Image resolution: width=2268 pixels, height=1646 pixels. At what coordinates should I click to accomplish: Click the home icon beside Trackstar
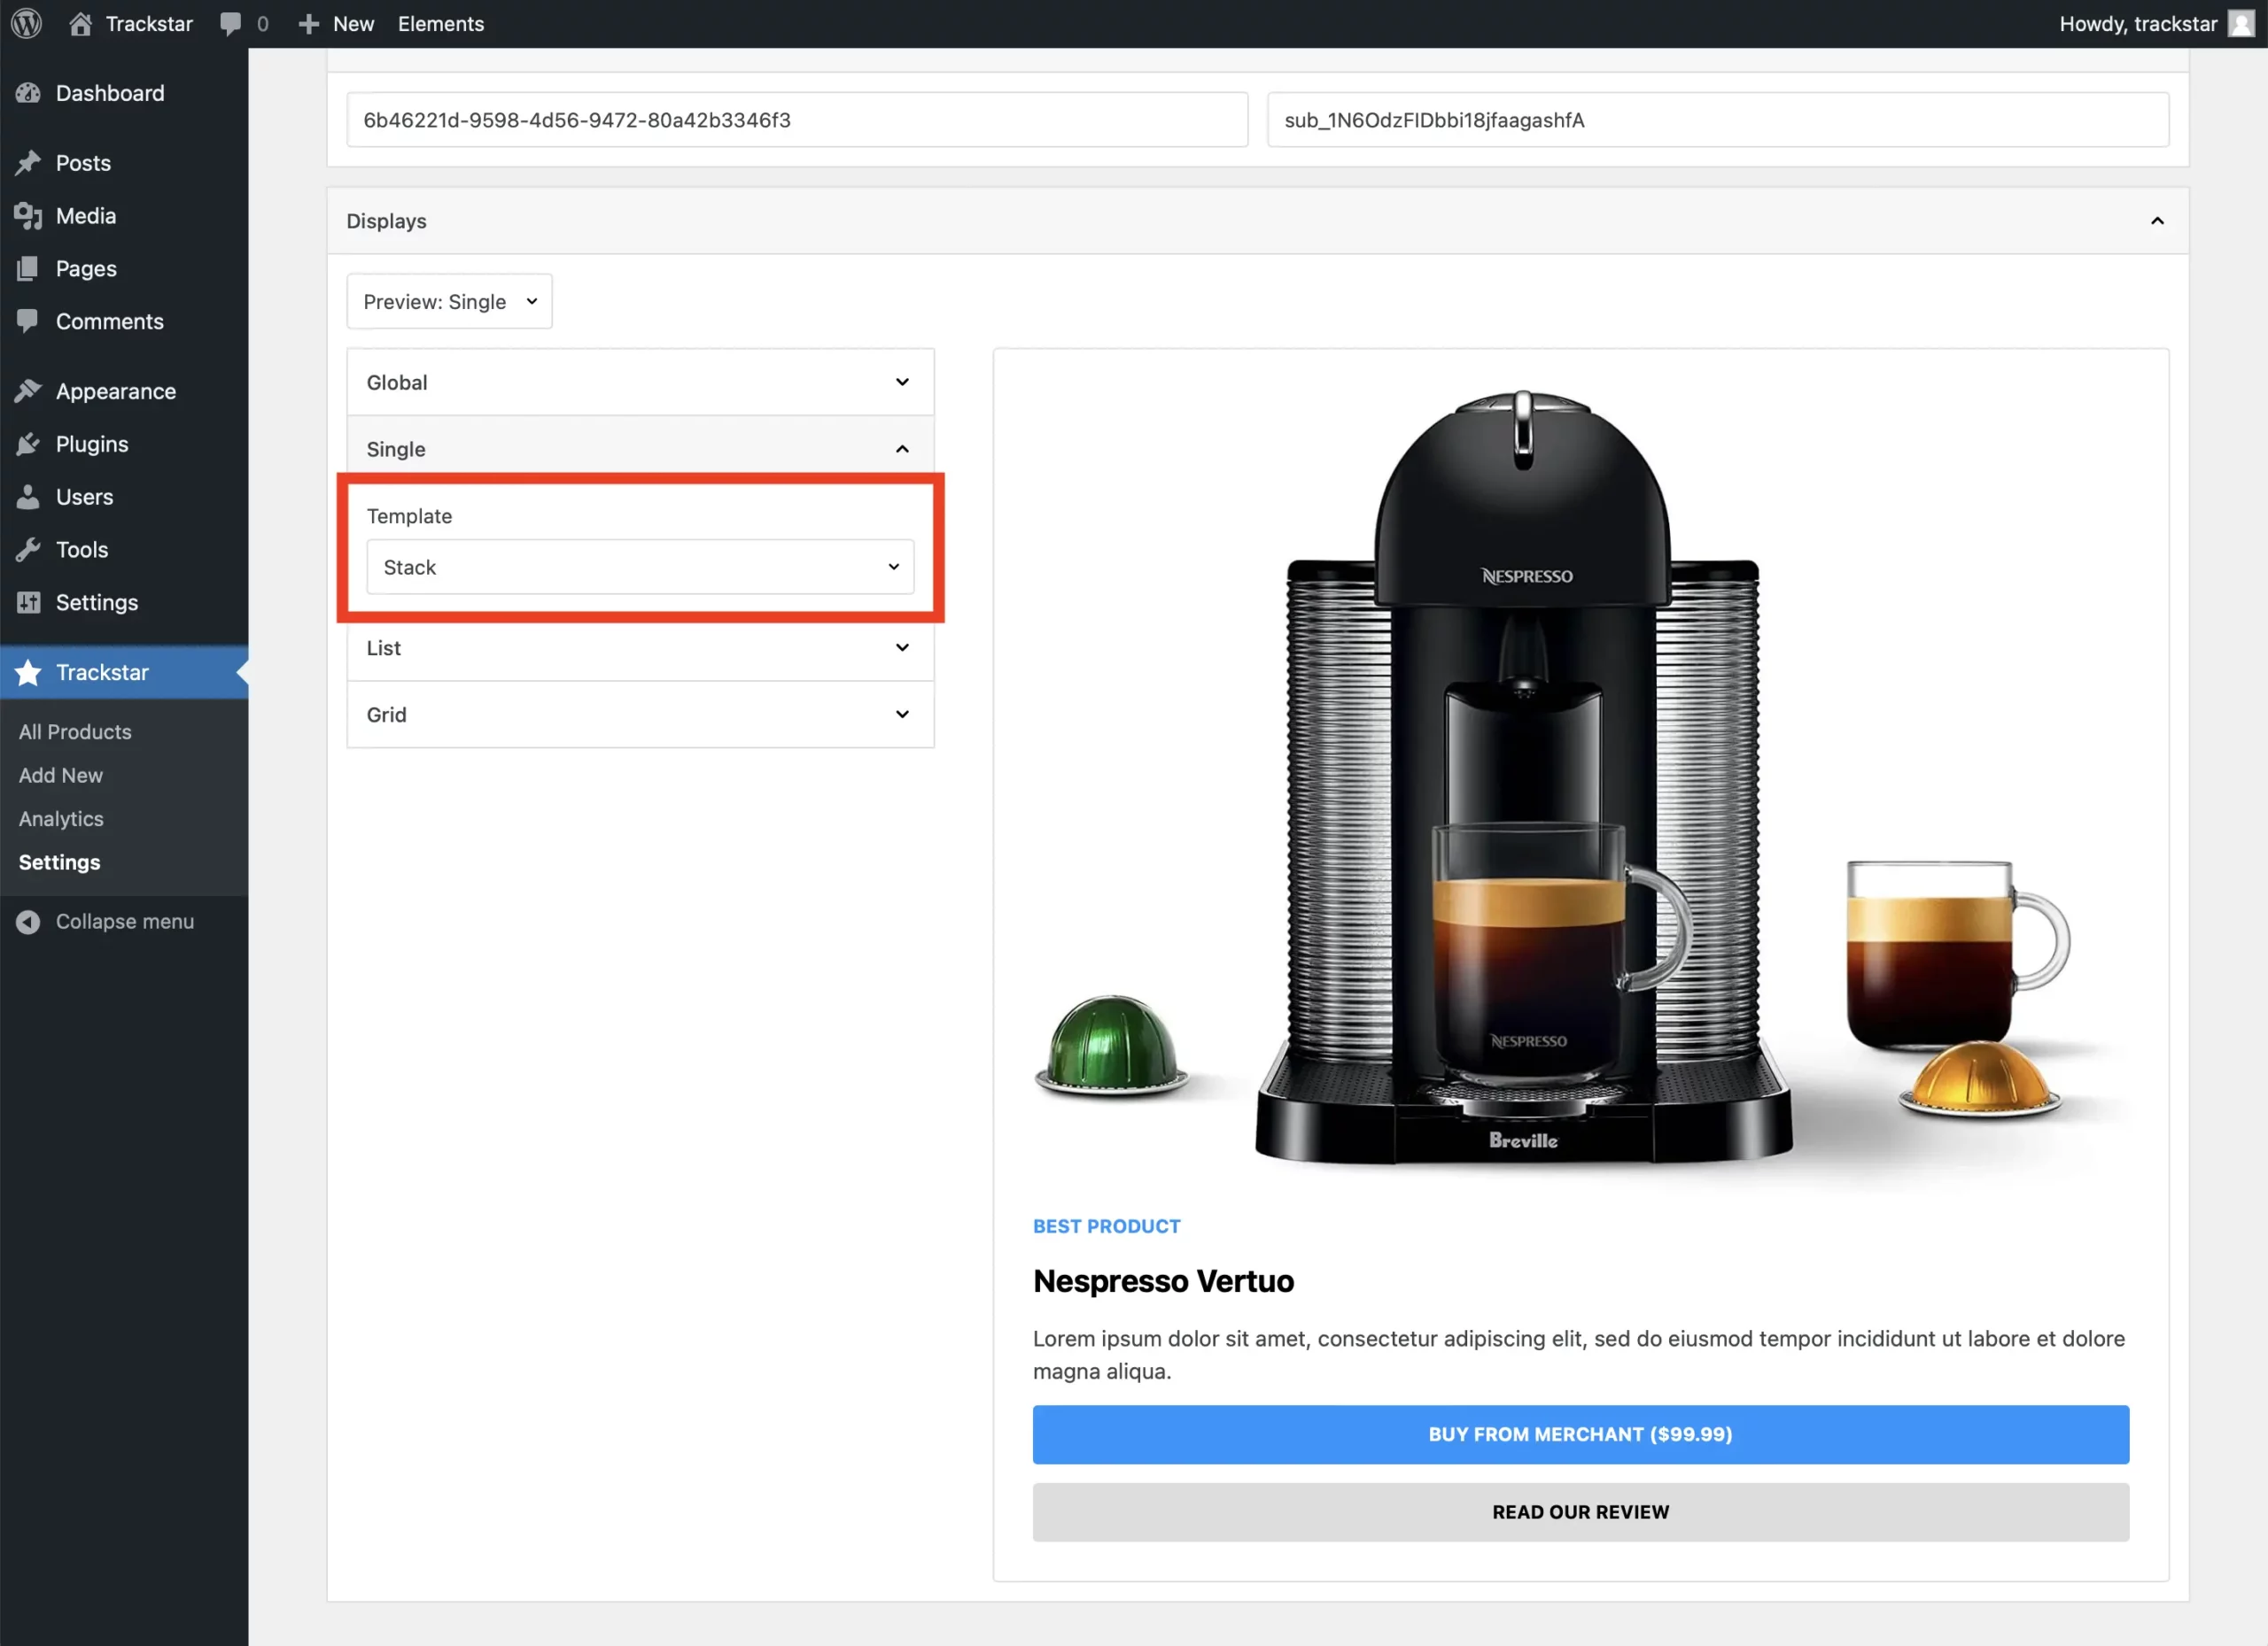(x=80, y=23)
